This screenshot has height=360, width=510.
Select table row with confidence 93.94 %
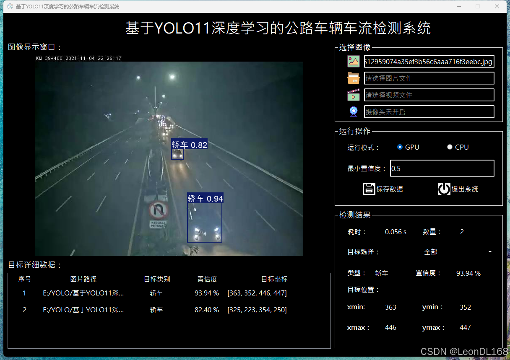tap(169, 293)
